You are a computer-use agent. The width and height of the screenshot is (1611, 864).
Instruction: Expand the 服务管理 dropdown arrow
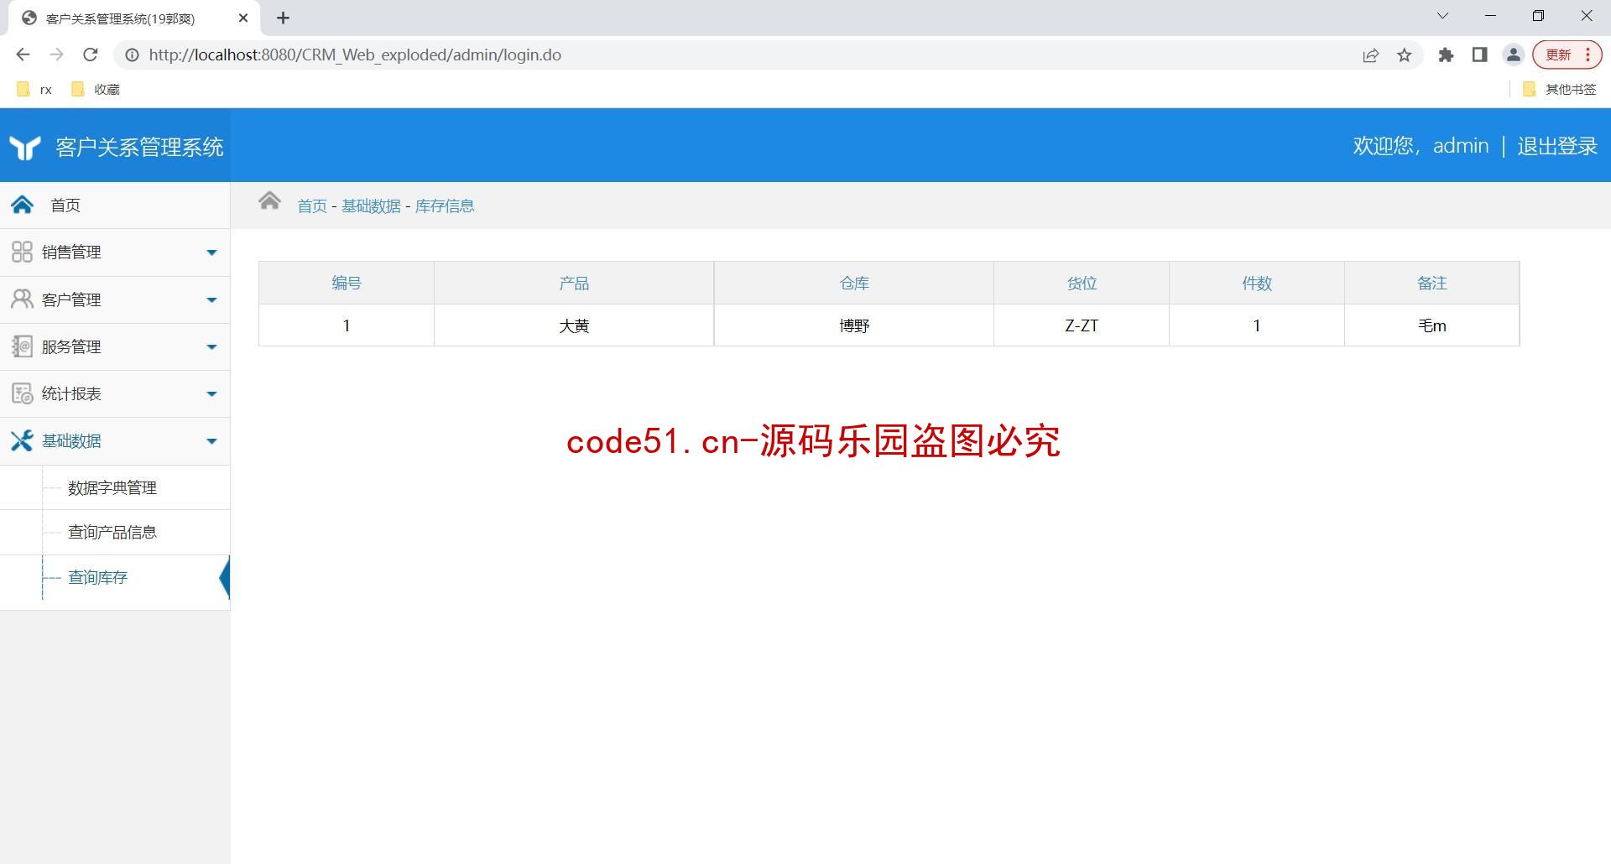tap(211, 346)
